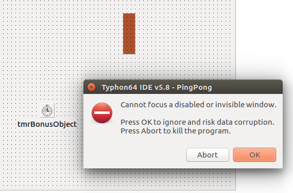Viewport: 293px width, 193px height.
Task: Select the tmrBonusObject timer component icon
Action: tap(47, 110)
